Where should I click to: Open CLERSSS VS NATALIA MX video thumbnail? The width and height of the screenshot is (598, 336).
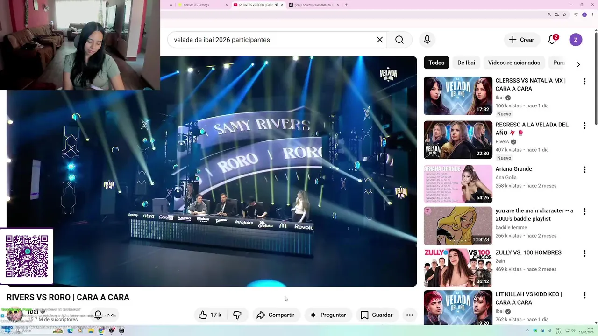(458, 96)
